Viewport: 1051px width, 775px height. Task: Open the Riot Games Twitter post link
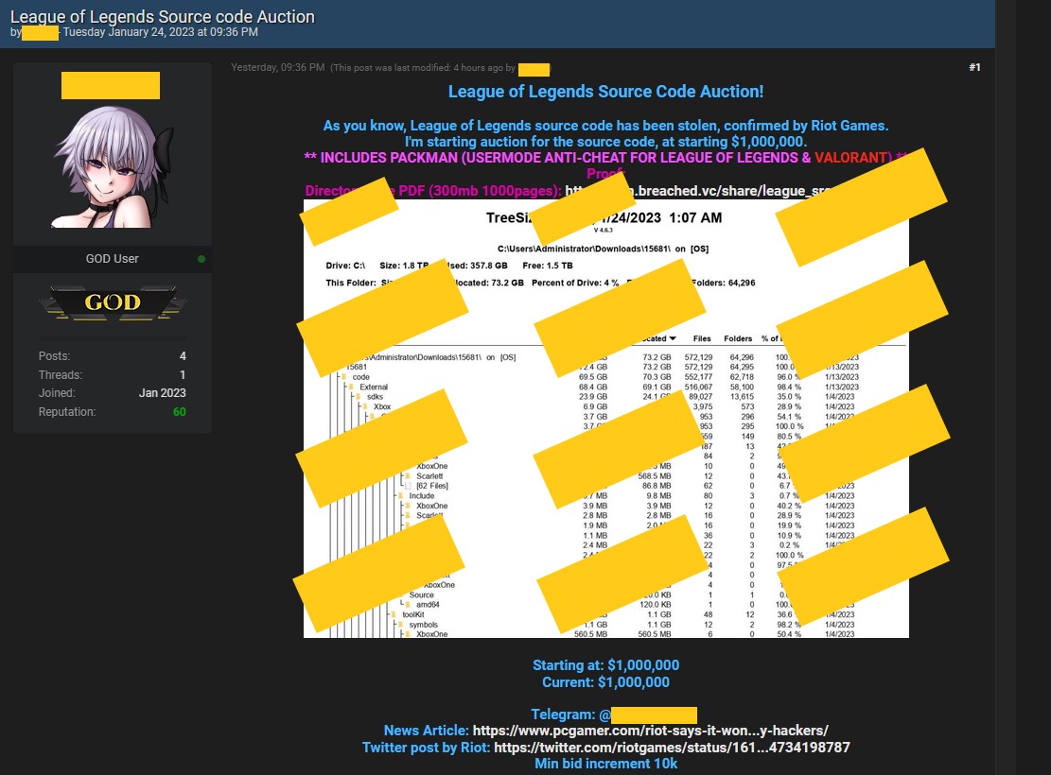(672, 748)
